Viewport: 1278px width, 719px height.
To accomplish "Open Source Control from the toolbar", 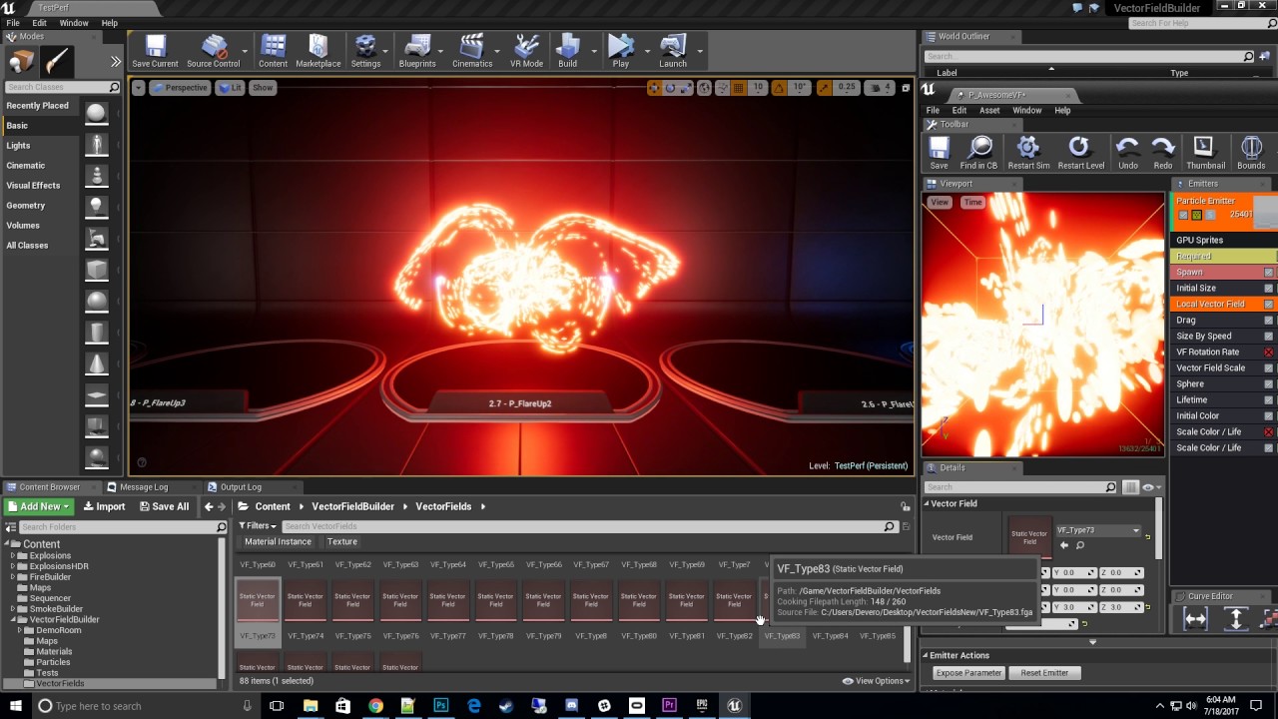I will [213, 52].
